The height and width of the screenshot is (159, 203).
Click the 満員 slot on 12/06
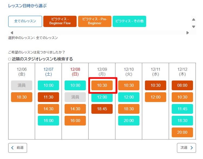click(22, 85)
